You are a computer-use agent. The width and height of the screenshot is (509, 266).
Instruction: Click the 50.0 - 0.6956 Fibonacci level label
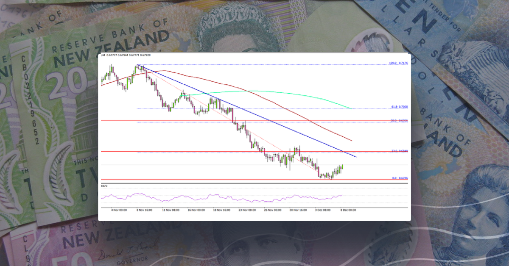pos(398,120)
